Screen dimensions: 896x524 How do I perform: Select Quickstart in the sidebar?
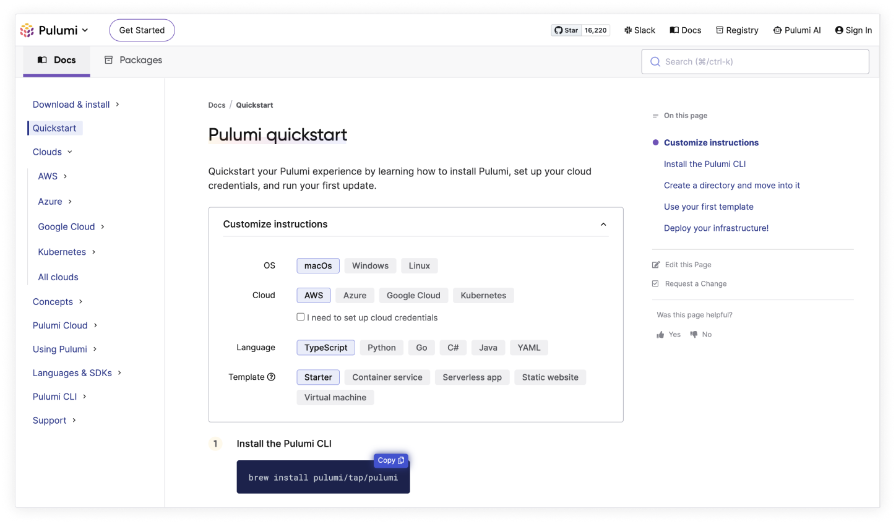54,128
